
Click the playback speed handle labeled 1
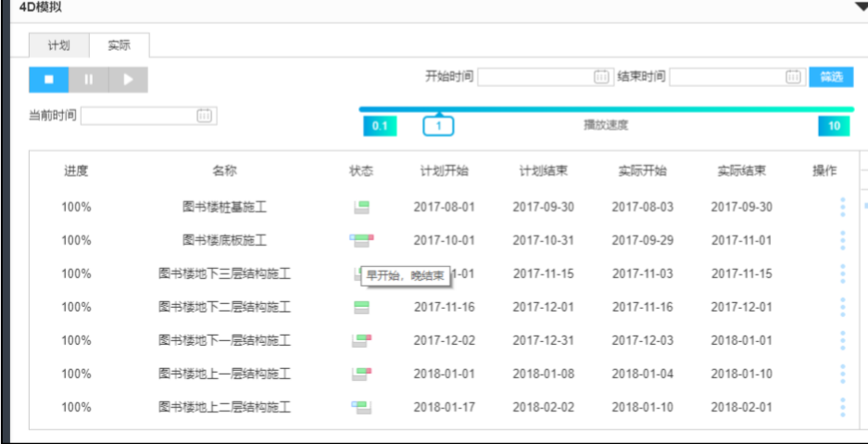click(x=438, y=126)
